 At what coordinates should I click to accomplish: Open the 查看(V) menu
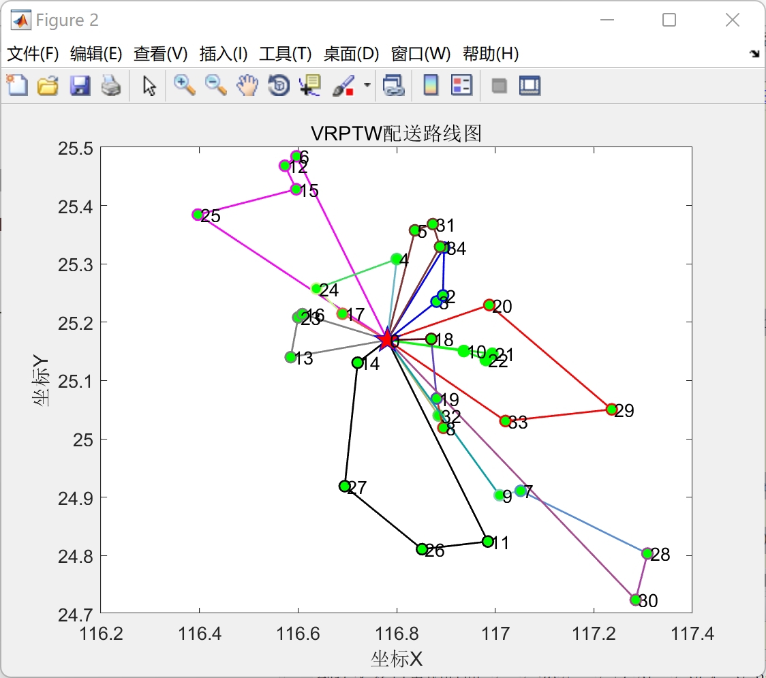pos(161,54)
